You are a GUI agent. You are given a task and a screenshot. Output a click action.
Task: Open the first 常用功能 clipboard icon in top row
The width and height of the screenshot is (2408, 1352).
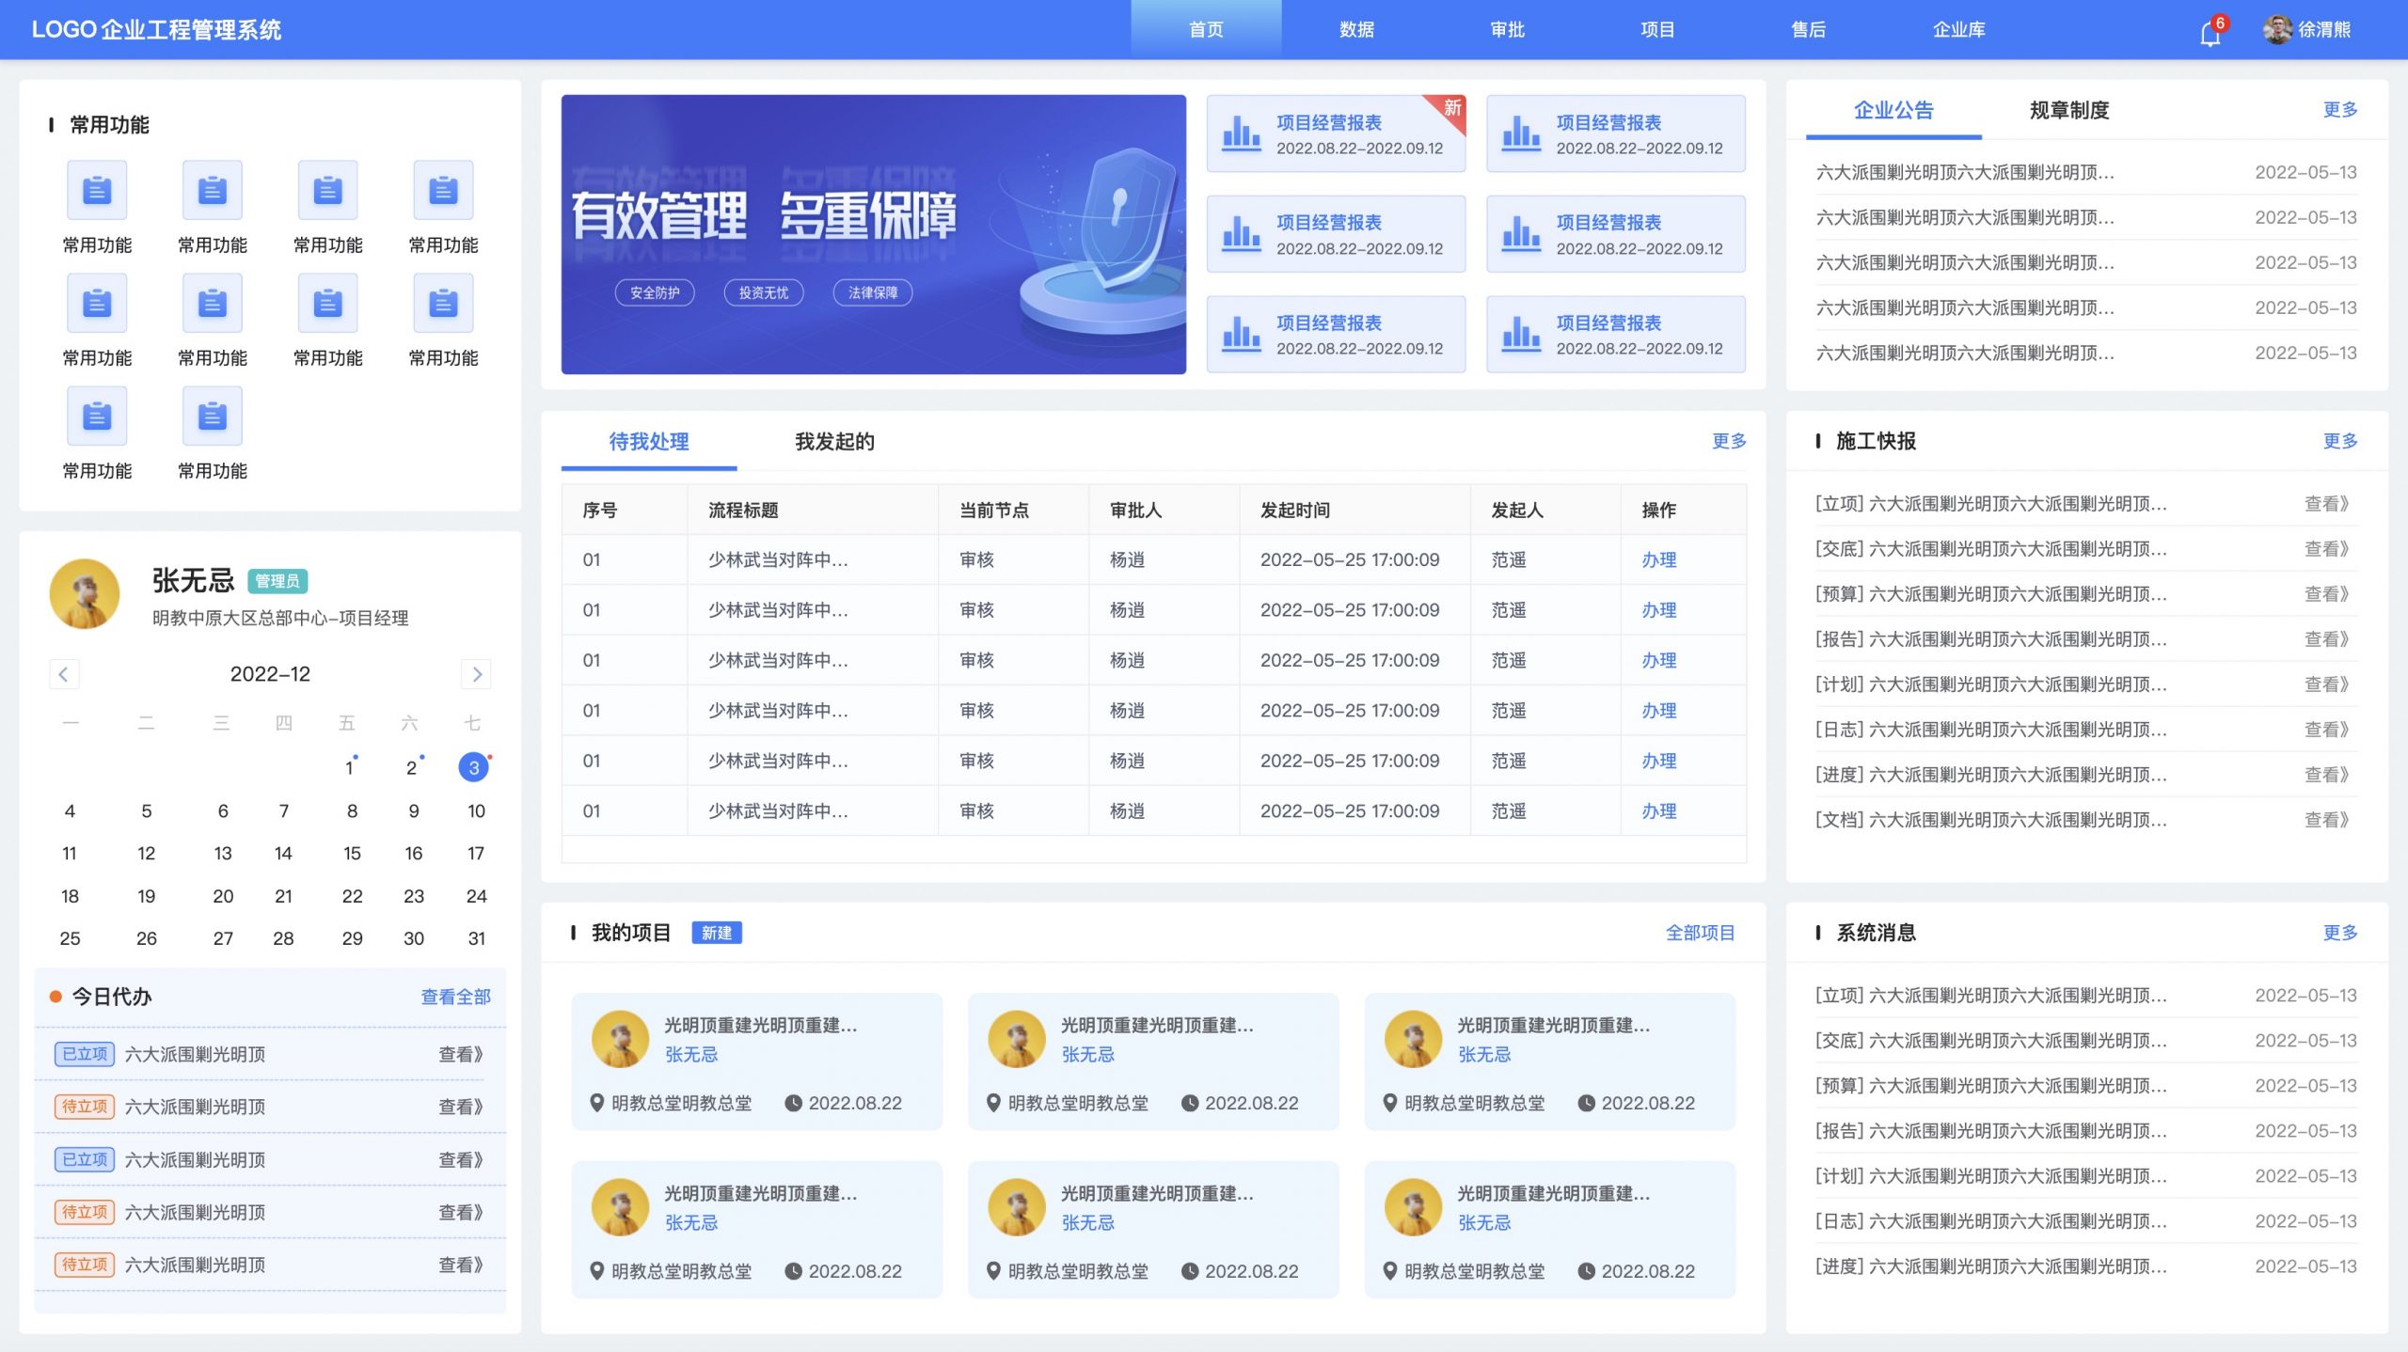pyautogui.click(x=97, y=190)
